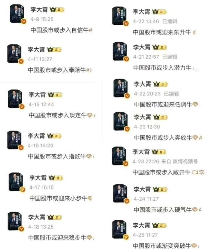Open 微博视频号 source link on 4-23 22:26 post
The image size is (205, 250).
click(x=185, y=161)
